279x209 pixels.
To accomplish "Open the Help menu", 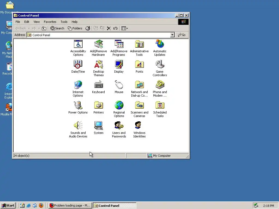I will pos(75,22).
